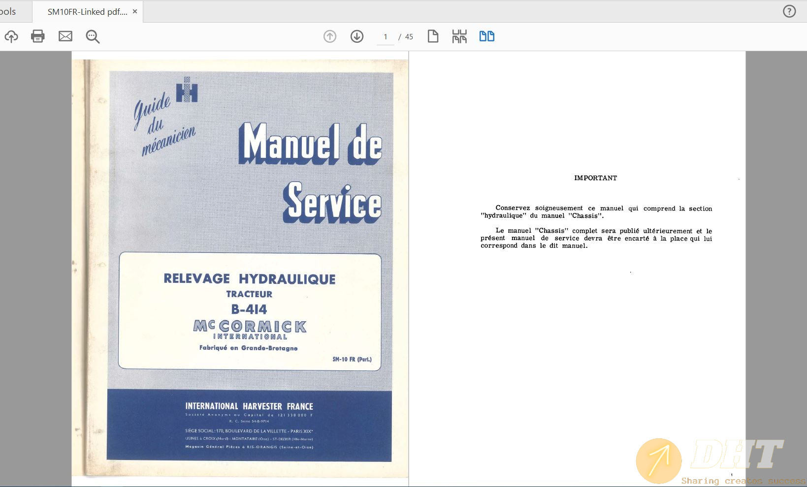Click the IMPORTANT heading on right page
807x487 pixels.
595,178
